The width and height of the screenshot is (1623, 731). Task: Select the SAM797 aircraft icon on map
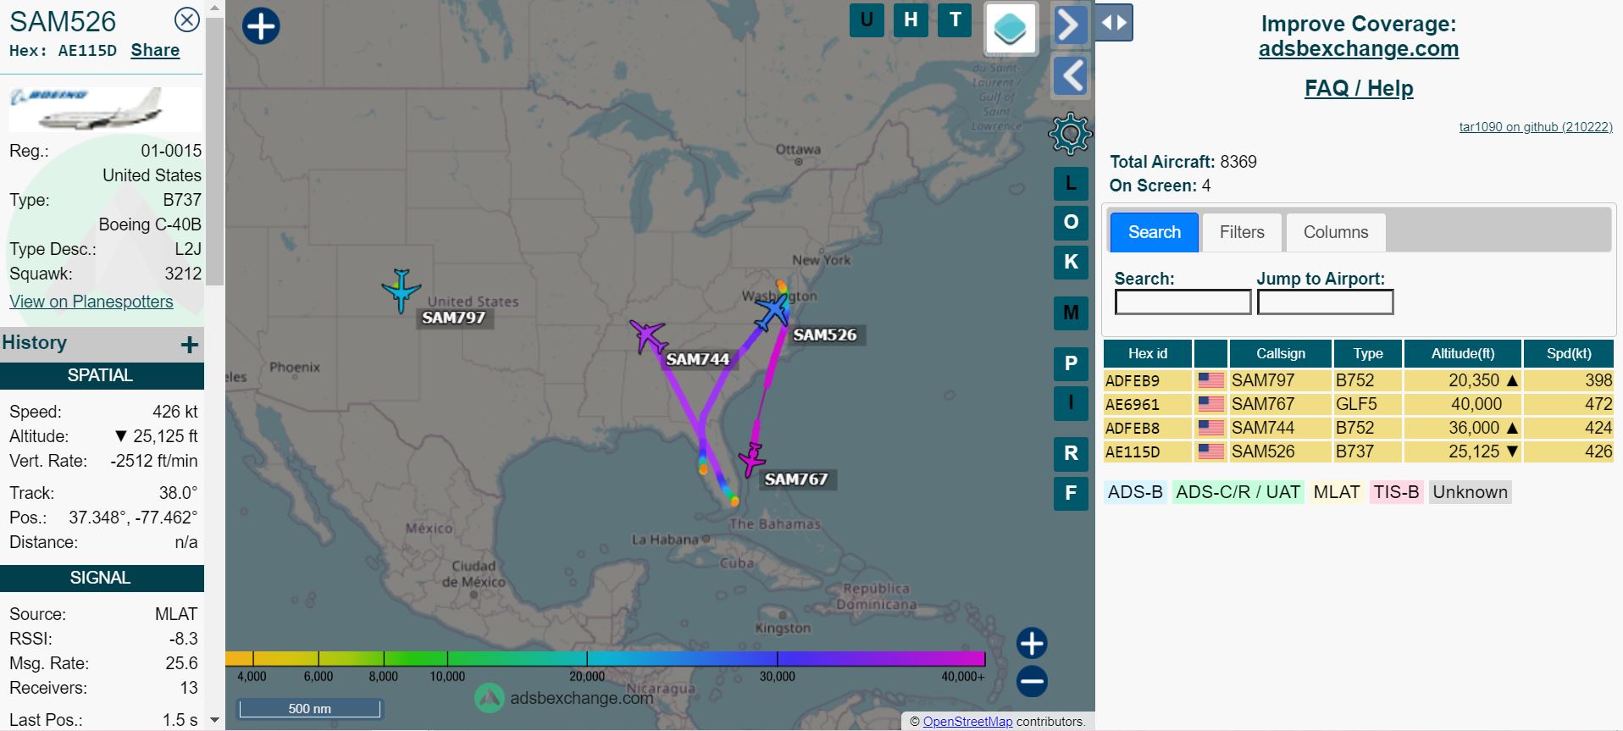[x=401, y=291]
